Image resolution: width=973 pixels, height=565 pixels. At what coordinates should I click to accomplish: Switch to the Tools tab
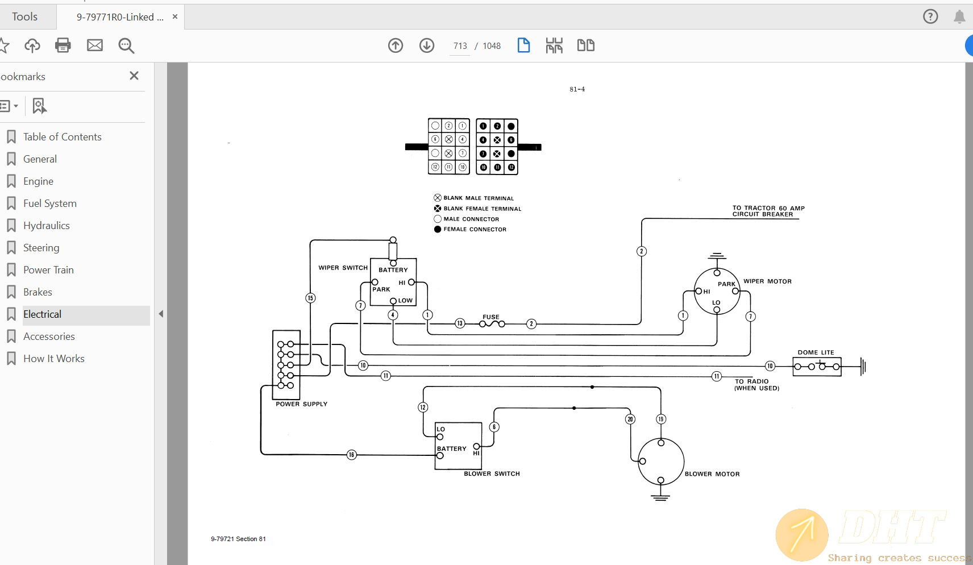(25, 17)
